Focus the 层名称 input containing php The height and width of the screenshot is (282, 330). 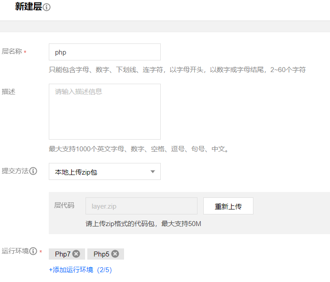tap(105, 52)
